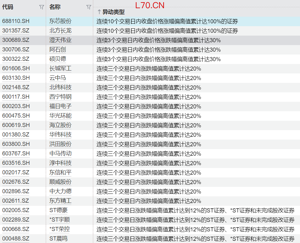
Task: Open stock code 300706.SZ
Action: 16,50
